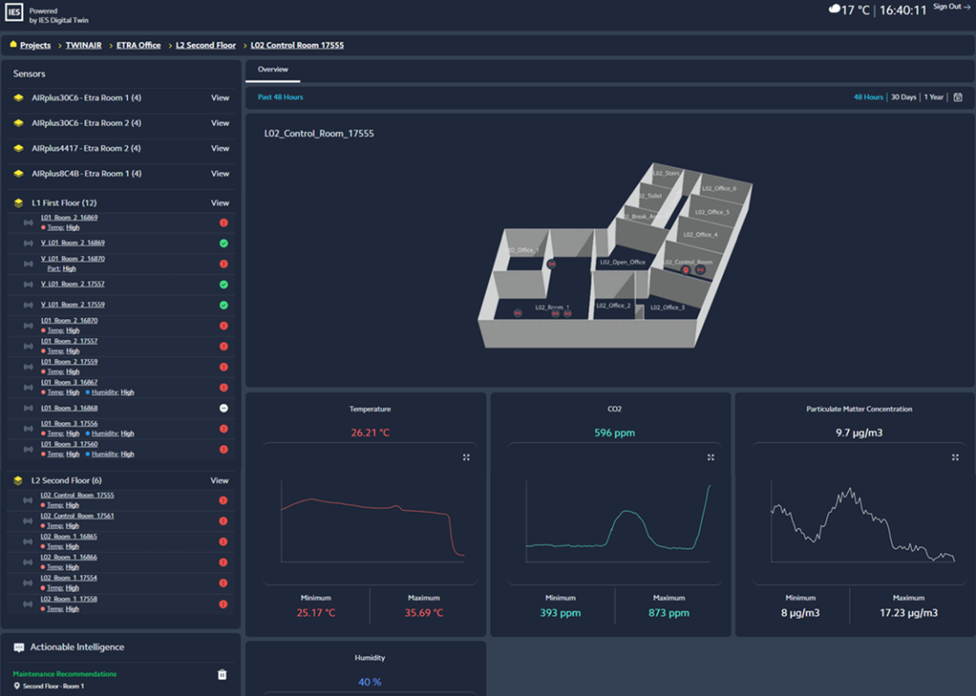Click the green status icon for V_L01_Room_2_17557
The image size is (976, 696).
(223, 284)
